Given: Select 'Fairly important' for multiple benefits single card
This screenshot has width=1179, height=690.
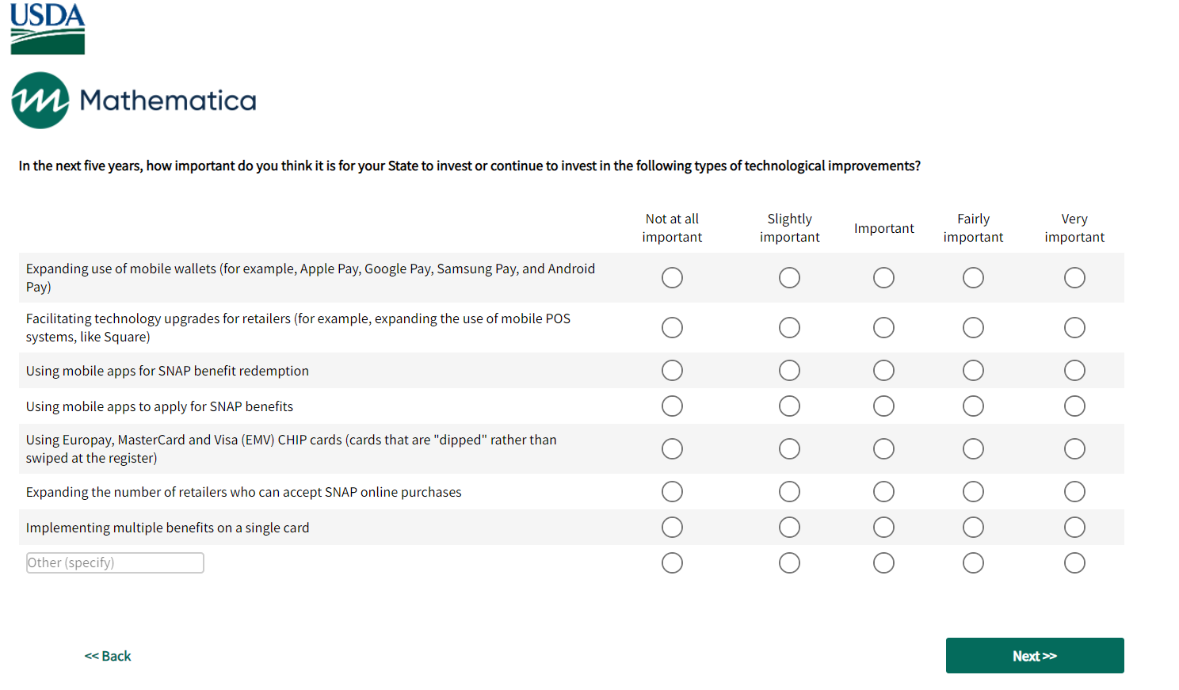Looking at the screenshot, I should tap(973, 528).
